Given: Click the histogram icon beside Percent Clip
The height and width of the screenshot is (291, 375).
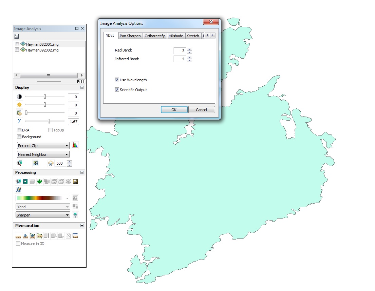Looking at the screenshot, I should pyautogui.click(x=75, y=145).
